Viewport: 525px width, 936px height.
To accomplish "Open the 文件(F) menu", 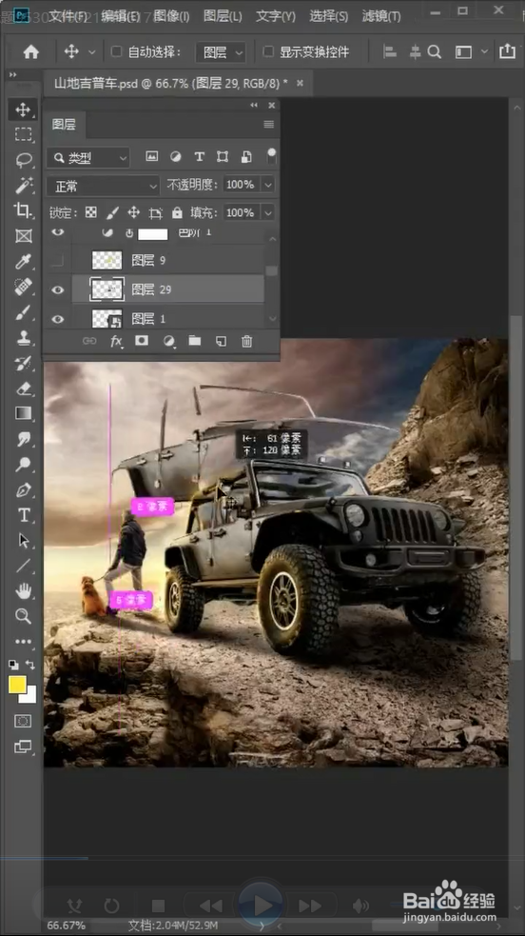I will (x=68, y=16).
